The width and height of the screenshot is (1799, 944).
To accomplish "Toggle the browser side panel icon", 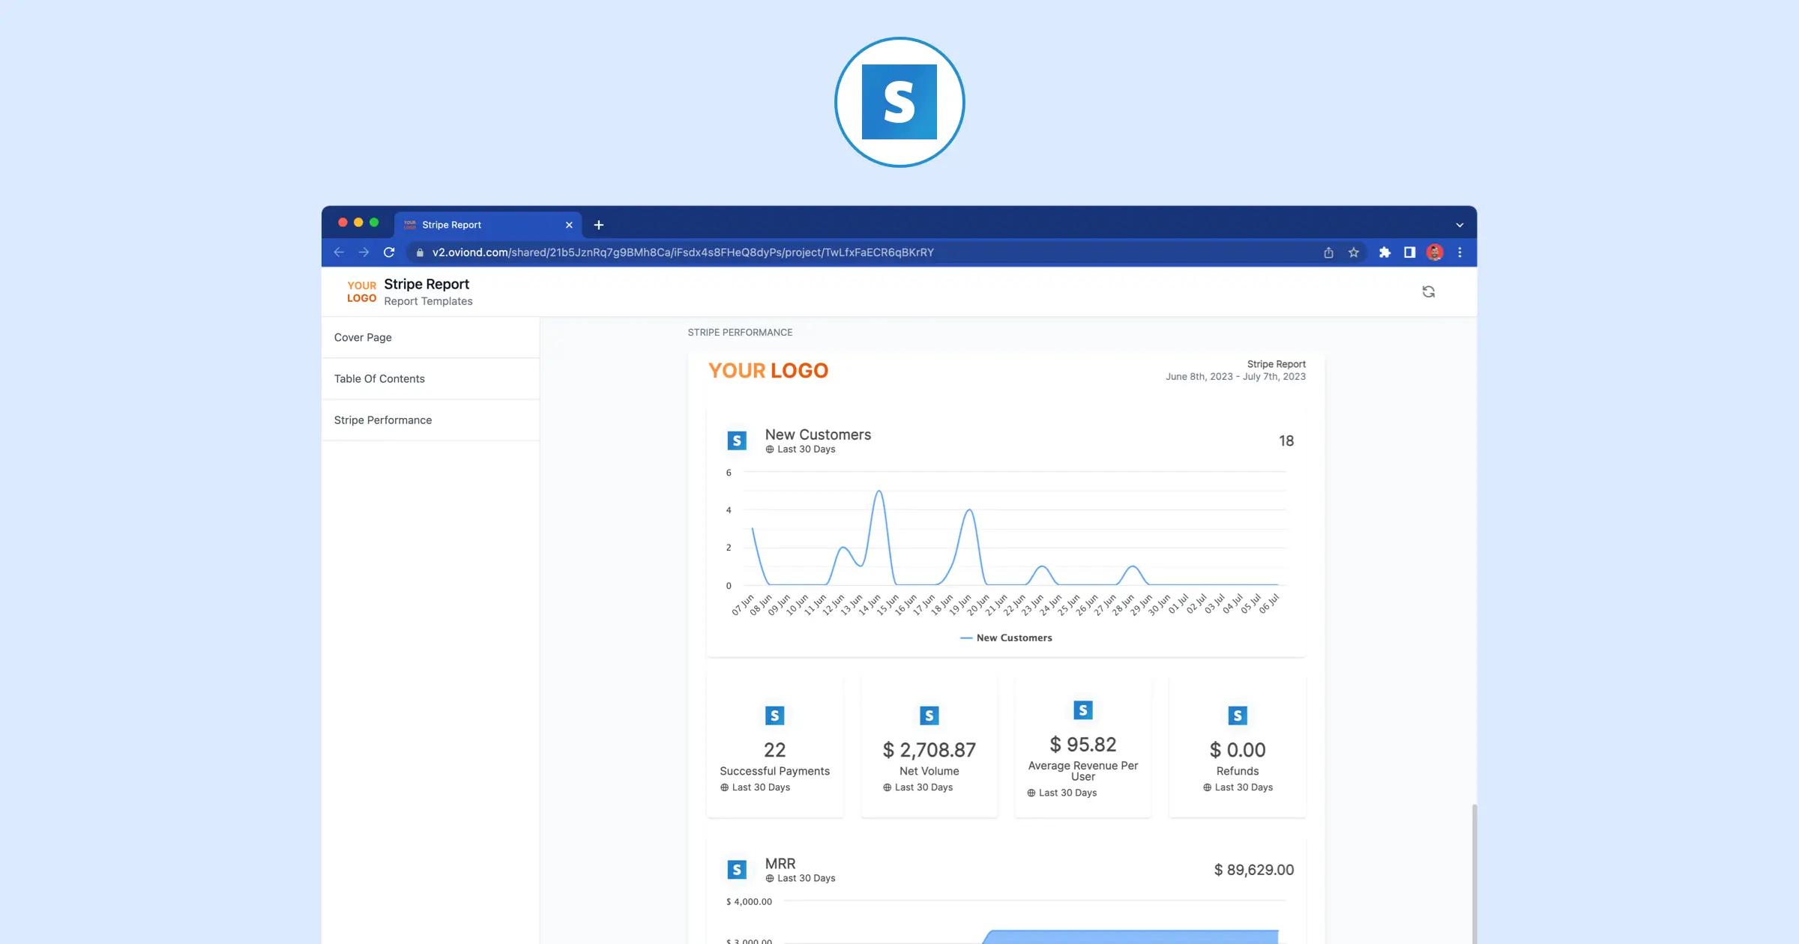I will coord(1409,252).
